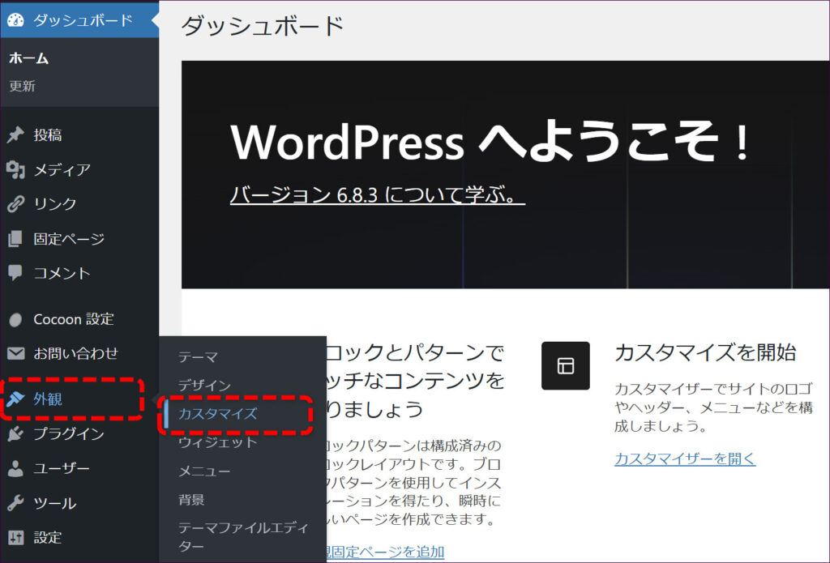Click the メディア media library icon
The height and width of the screenshot is (563, 830).
point(15,170)
